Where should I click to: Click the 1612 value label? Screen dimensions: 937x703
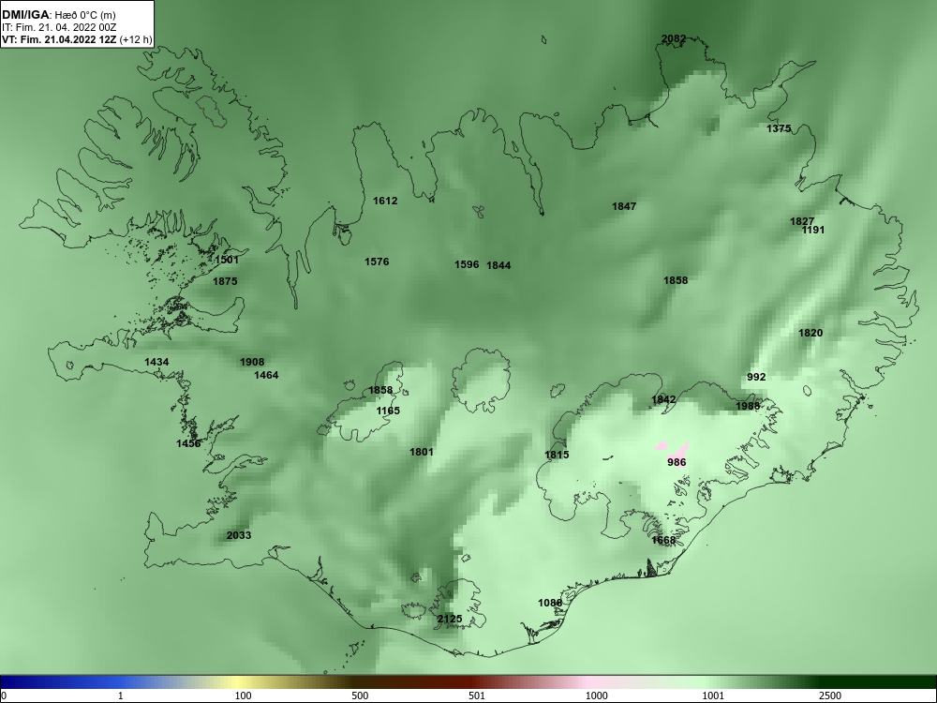tap(385, 201)
